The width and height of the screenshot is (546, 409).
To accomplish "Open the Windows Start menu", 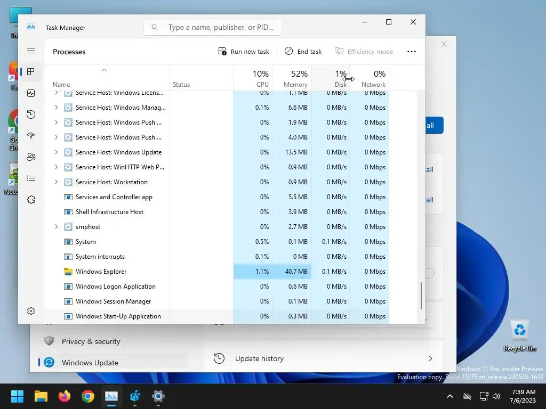I will click(x=17, y=396).
